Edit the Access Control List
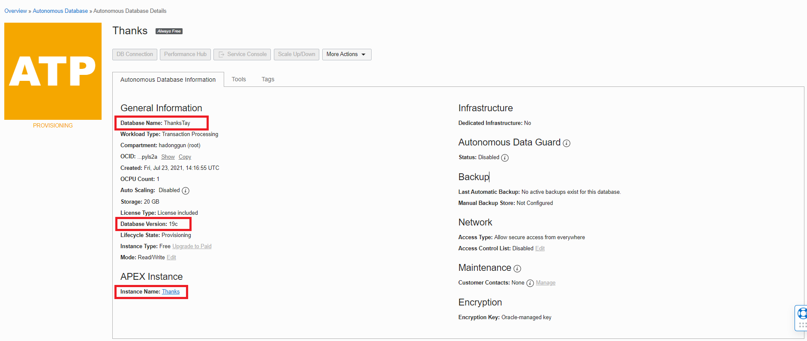 (540, 249)
